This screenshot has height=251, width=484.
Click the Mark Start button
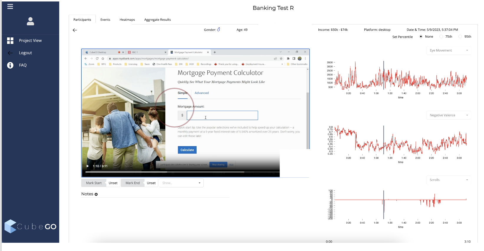94,183
